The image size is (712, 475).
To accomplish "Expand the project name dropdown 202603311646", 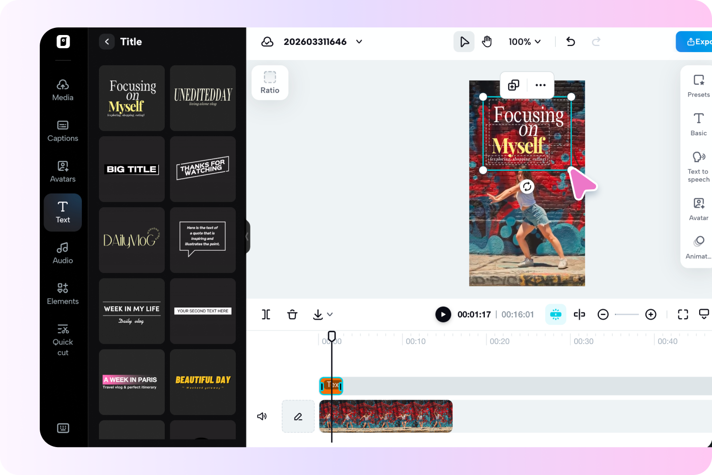I will click(358, 42).
